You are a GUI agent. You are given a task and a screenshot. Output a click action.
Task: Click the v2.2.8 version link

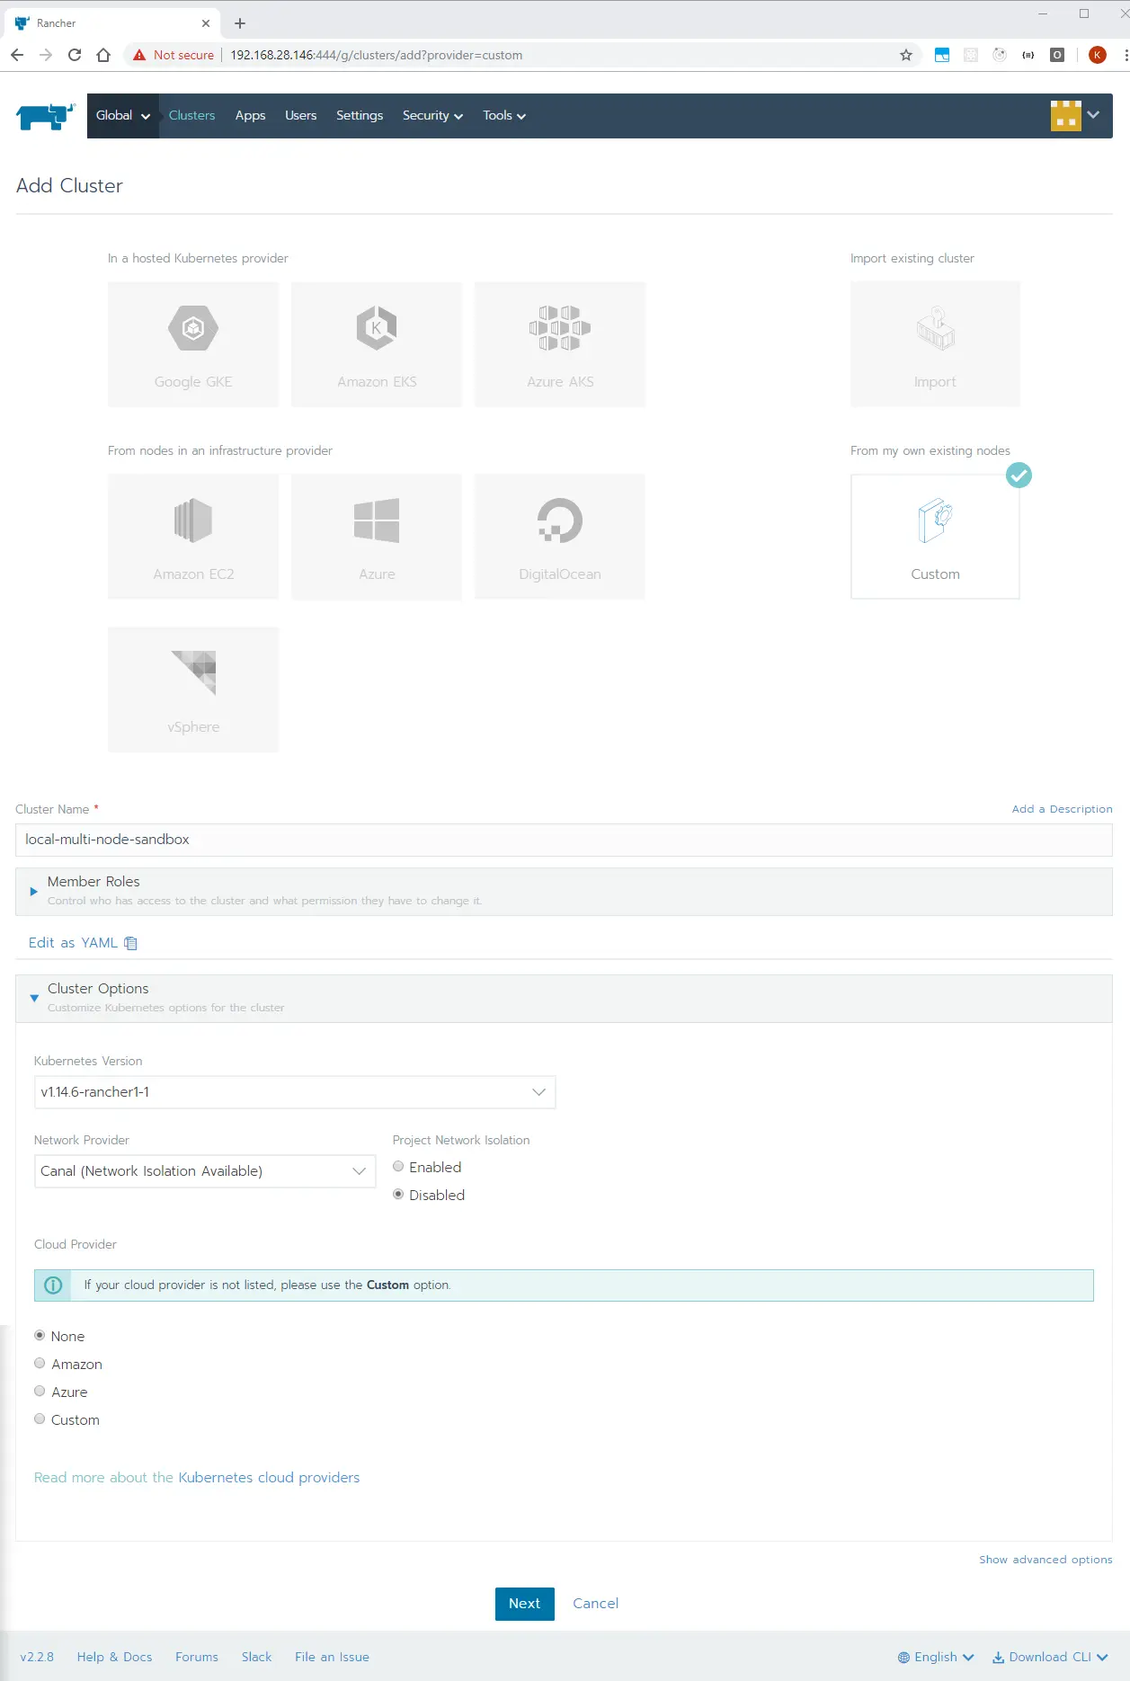37,1657
